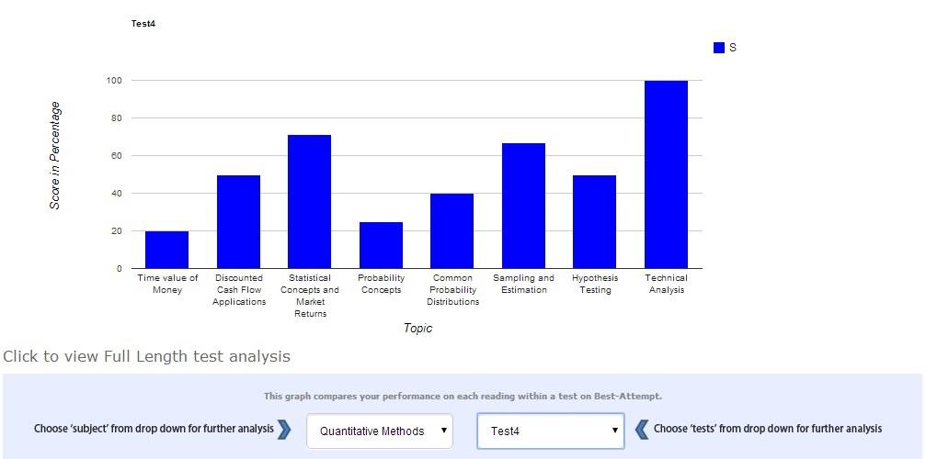
Task: Click the Hypothesis Testing bar
Action: tap(595, 222)
